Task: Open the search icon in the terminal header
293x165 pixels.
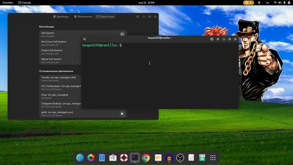Action: coord(84,39)
